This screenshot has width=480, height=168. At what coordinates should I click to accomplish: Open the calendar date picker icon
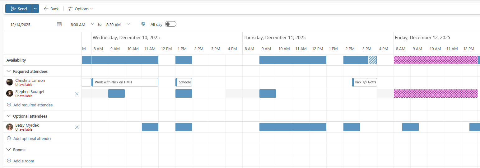[59, 24]
